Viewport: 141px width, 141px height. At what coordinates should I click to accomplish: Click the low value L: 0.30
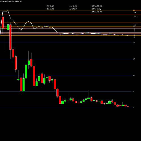click(73, 9)
